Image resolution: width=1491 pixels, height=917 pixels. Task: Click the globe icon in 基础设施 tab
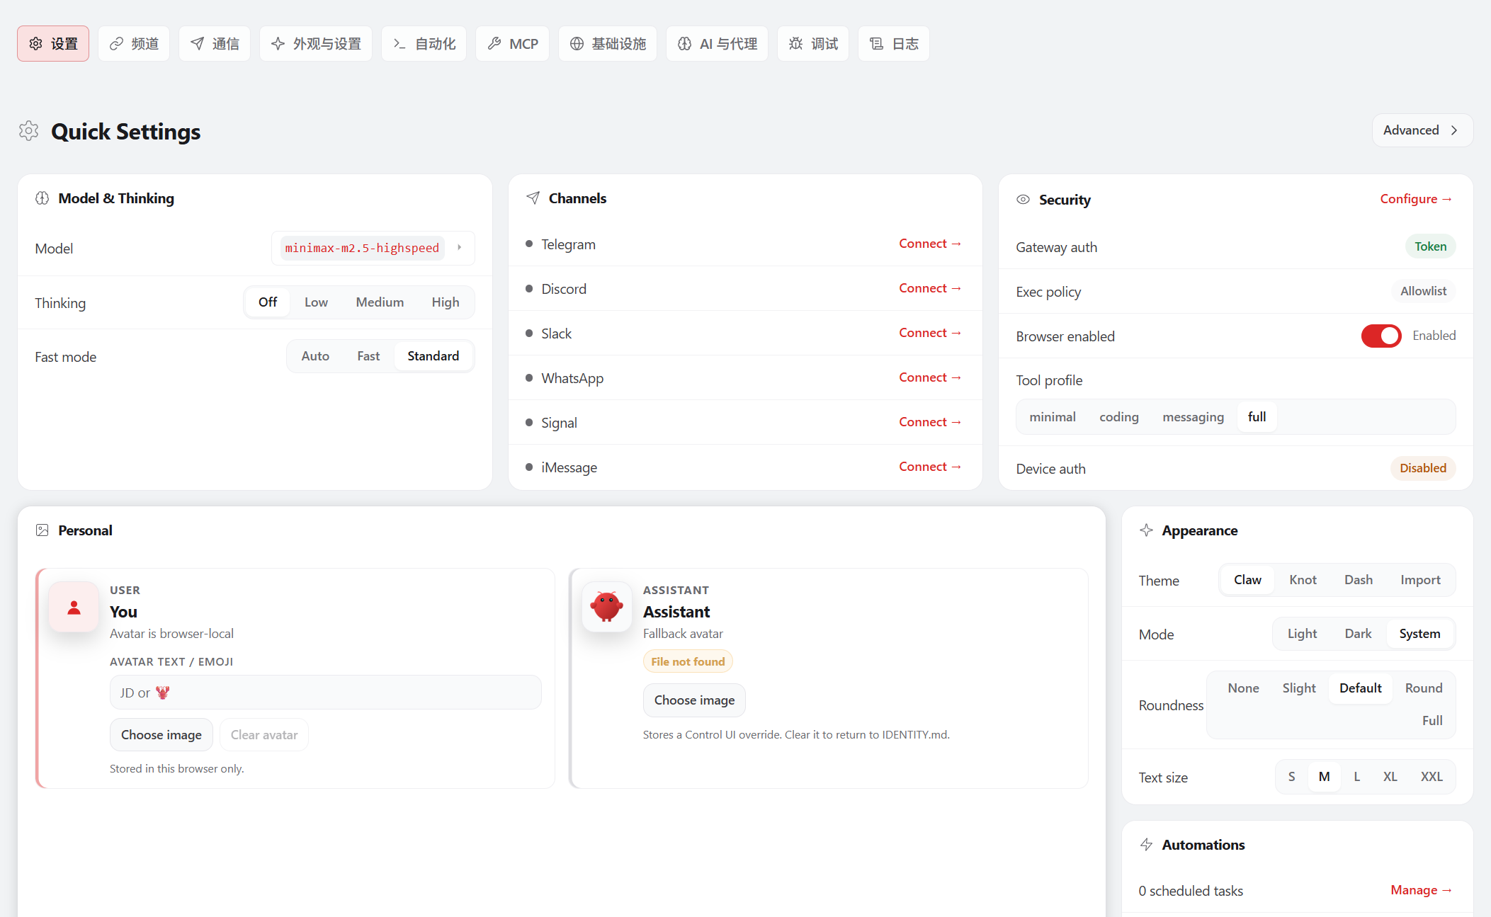click(x=577, y=44)
